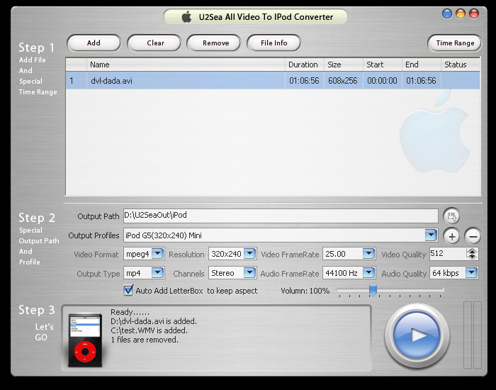Click the 'Ready......' log line

pyautogui.click(x=130, y=312)
